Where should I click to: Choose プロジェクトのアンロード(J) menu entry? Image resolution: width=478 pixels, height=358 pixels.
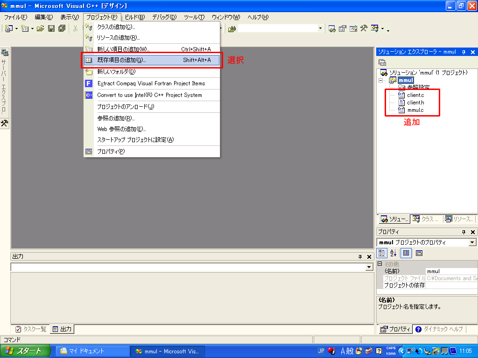click(152, 107)
